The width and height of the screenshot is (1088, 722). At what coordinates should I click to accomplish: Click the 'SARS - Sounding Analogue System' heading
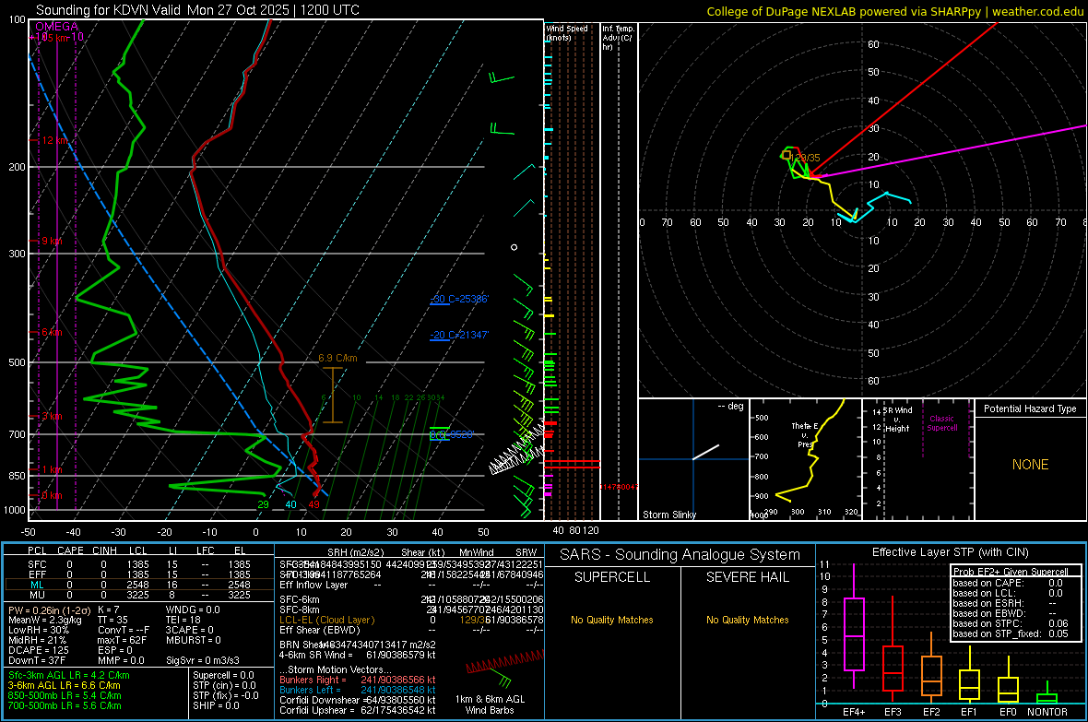coord(680,555)
